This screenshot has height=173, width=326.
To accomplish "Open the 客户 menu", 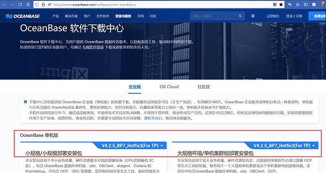I will coord(87,16).
